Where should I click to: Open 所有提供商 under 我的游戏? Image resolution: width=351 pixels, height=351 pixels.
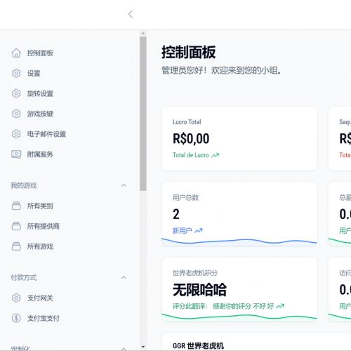44,226
